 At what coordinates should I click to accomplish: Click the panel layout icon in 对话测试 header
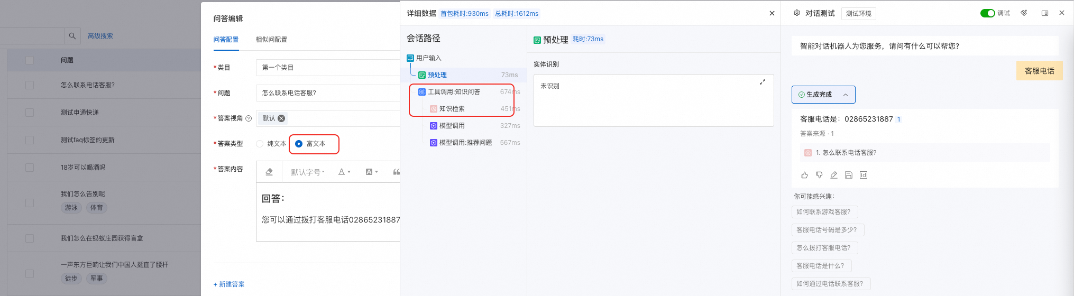point(1045,13)
